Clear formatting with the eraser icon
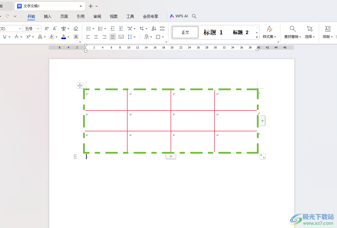337x228 pixels. coord(76,28)
